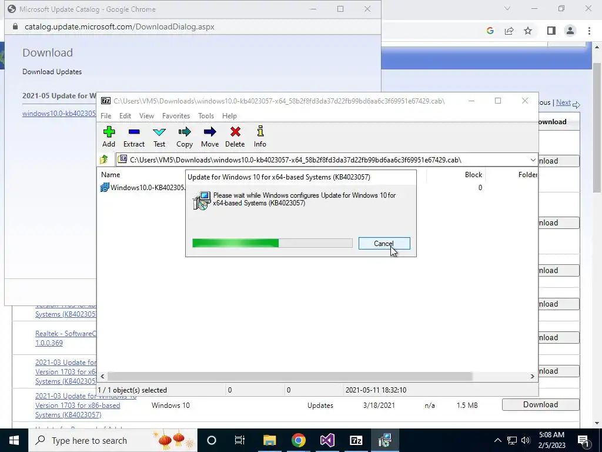Image resolution: width=602 pixels, height=452 pixels.
Task: Bookmark this page with the star icon
Action: pos(528,31)
